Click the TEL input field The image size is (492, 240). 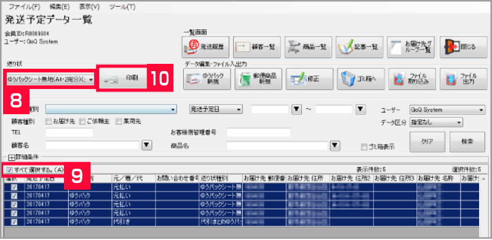69,133
